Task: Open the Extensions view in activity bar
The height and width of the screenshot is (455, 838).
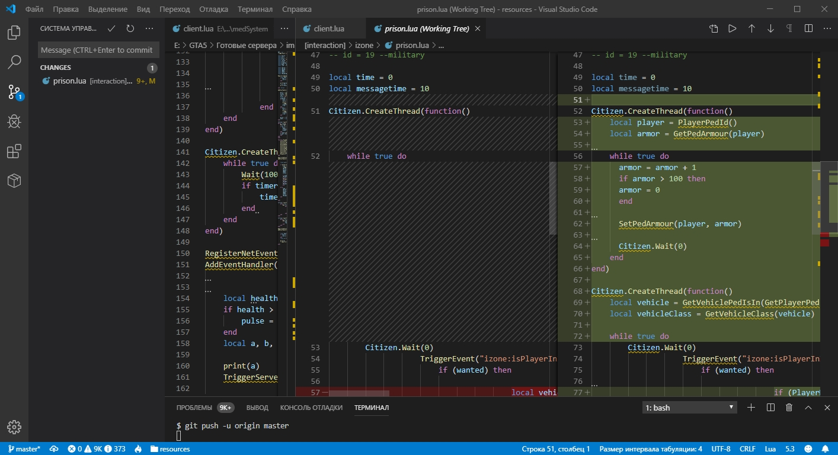Action: [14, 152]
